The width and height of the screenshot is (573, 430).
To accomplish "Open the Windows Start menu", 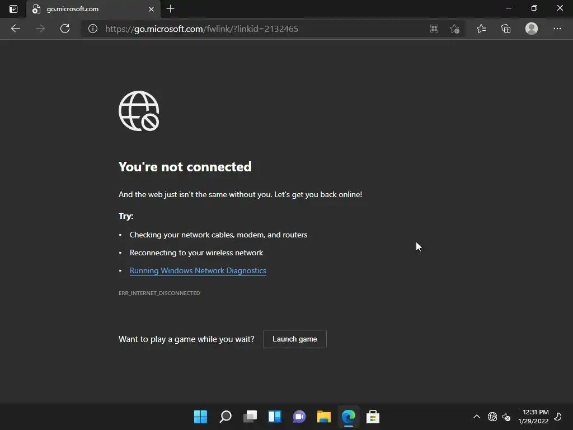I will tap(200, 417).
